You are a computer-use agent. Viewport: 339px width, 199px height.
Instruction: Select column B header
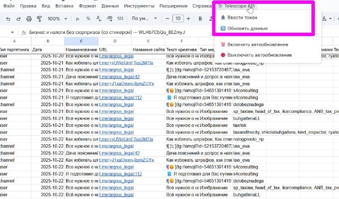pos(48,41)
